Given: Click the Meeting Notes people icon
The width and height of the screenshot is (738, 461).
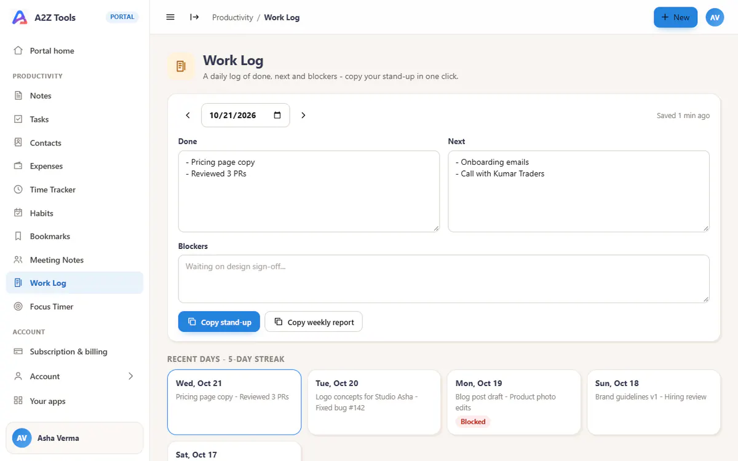Looking at the screenshot, I should tap(18, 260).
